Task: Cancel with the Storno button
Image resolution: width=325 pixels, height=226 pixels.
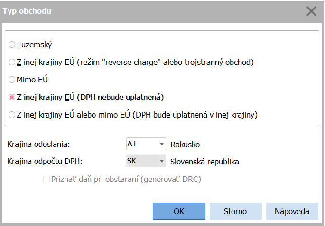Action: click(236, 211)
